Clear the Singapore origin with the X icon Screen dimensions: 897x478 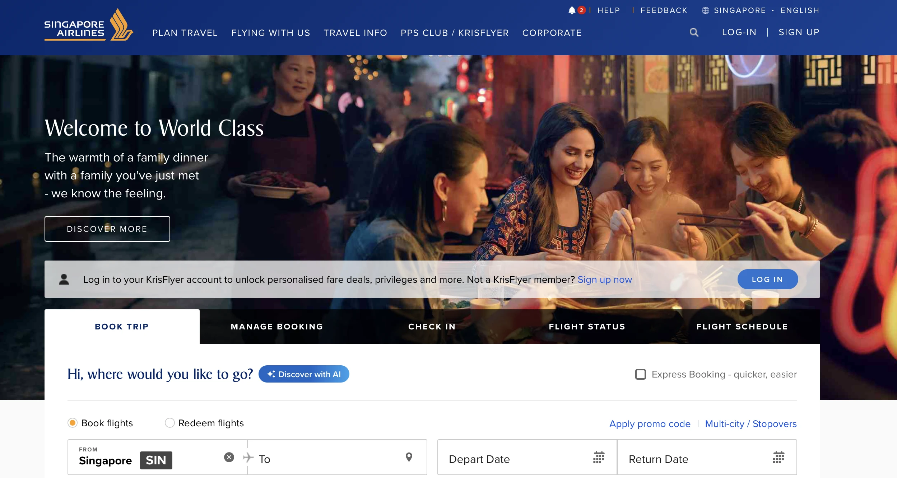tap(229, 457)
